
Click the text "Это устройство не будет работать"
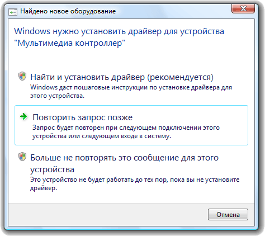[x=135, y=183]
